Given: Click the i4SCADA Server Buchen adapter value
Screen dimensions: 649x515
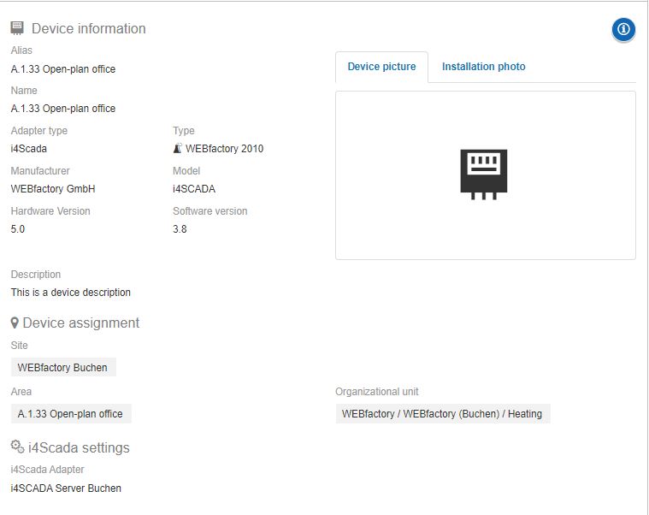Looking at the screenshot, I should [66, 488].
